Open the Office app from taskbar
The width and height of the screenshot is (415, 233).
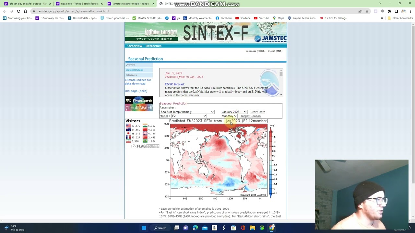click(243, 228)
